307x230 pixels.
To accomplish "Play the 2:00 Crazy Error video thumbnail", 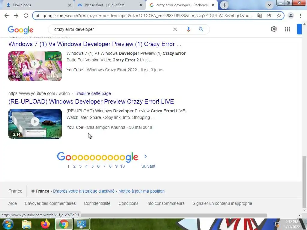I will pos(35,66).
